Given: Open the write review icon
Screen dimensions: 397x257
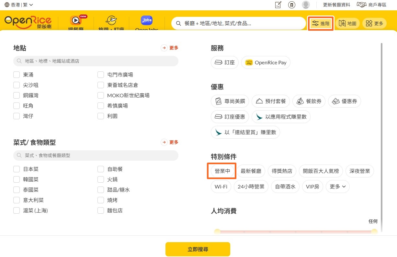Looking at the screenshot, I should 278,5.
